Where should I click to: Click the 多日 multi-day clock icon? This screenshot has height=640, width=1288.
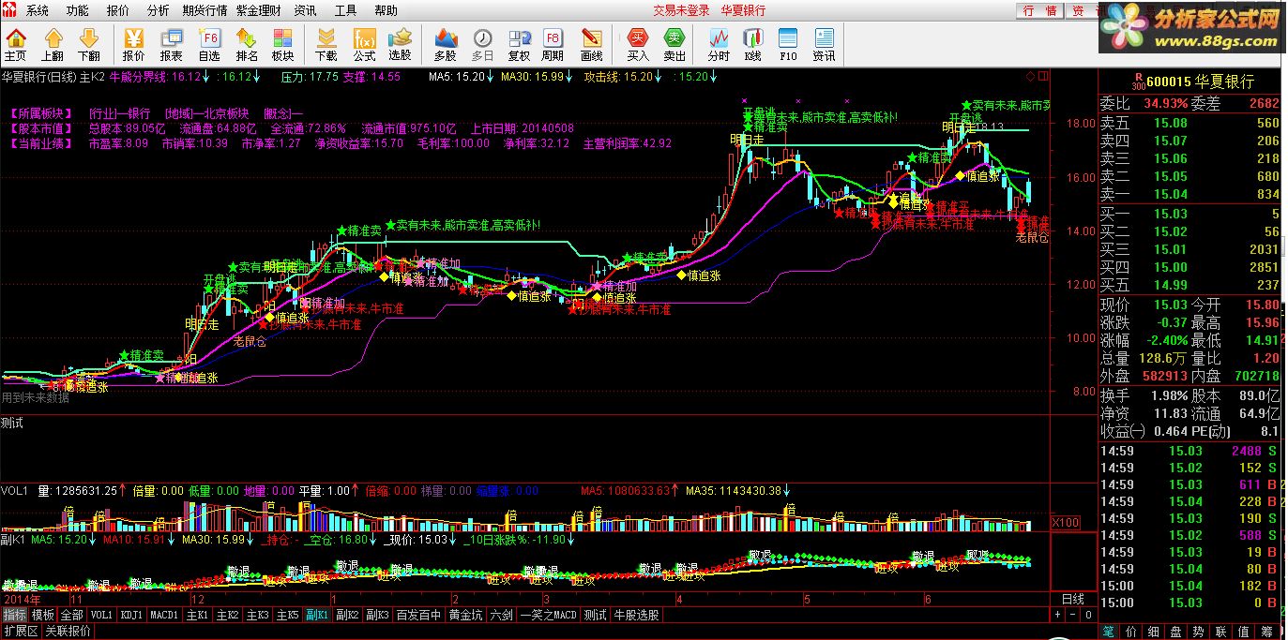[482, 44]
